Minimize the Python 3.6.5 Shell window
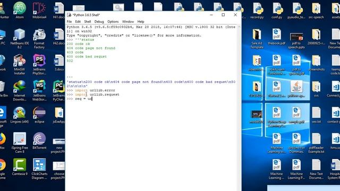Screen dimensions: 340x191 pyautogui.click(x=211, y=15)
